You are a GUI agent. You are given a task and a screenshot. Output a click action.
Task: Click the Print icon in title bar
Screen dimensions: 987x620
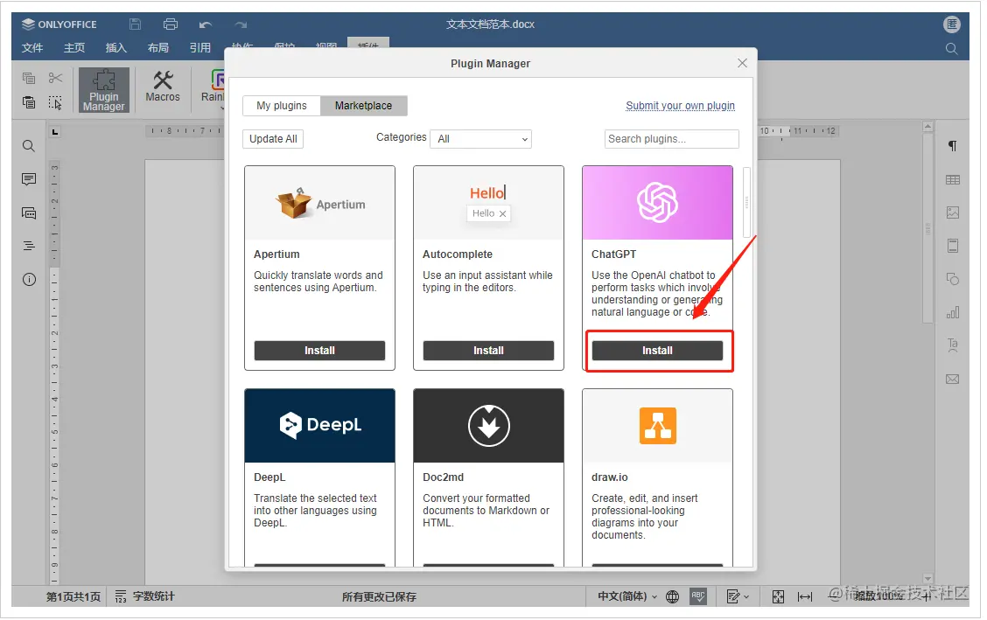tap(170, 24)
